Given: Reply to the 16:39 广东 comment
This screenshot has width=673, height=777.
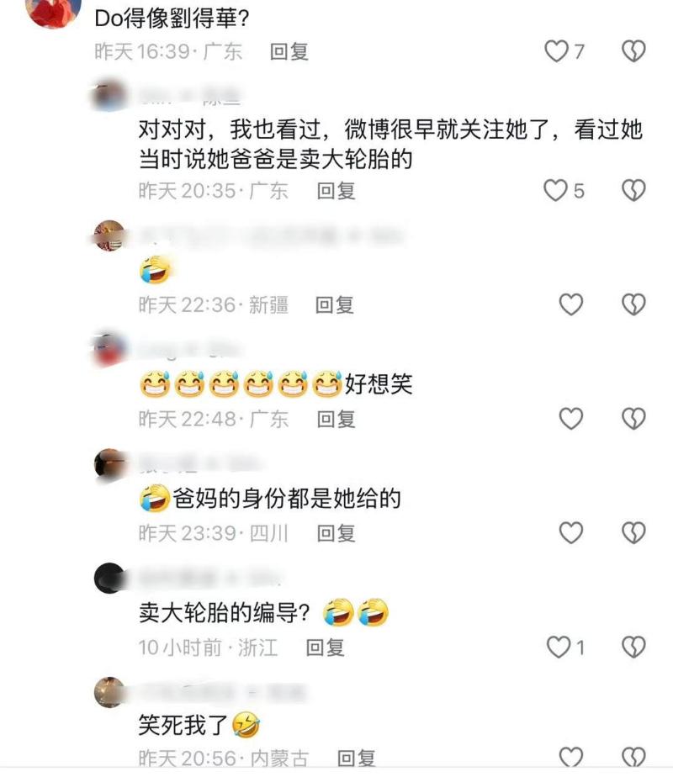Looking at the screenshot, I should pos(289,51).
